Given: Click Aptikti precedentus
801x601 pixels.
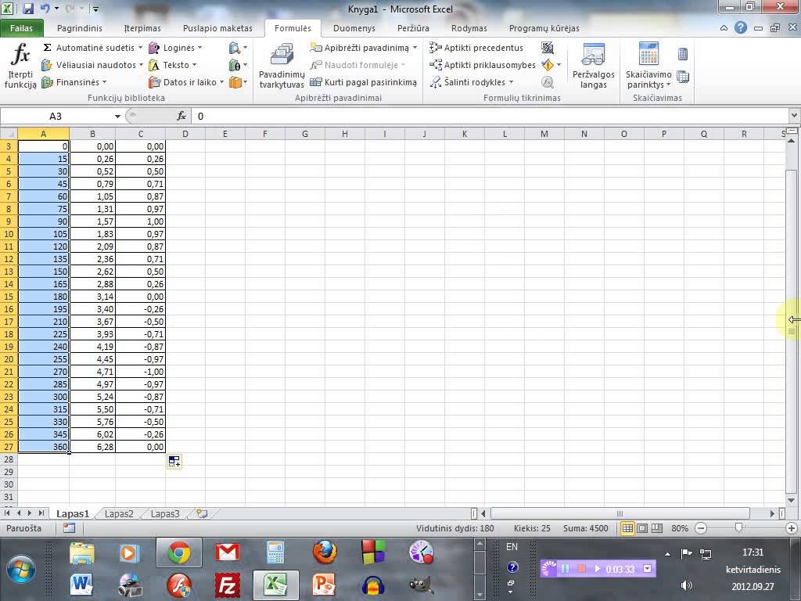Looking at the screenshot, I should click(x=476, y=48).
